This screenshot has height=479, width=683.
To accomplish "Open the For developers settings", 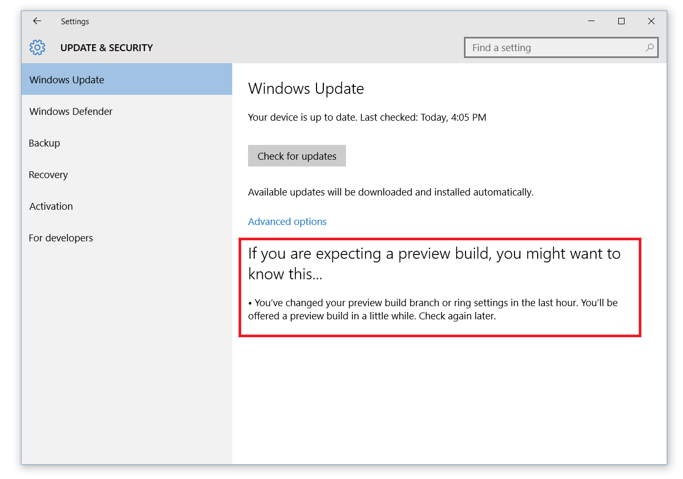I will [x=61, y=238].
